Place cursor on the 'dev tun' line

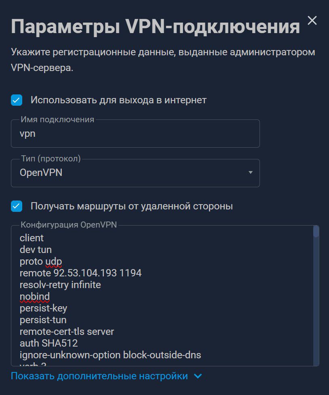click(36, 250)
